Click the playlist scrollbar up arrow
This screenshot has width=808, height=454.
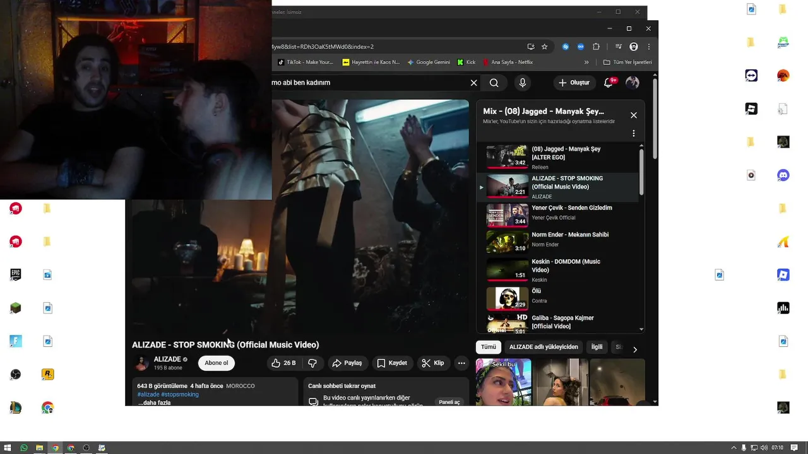pyautogui.click(x=641, y=146)
